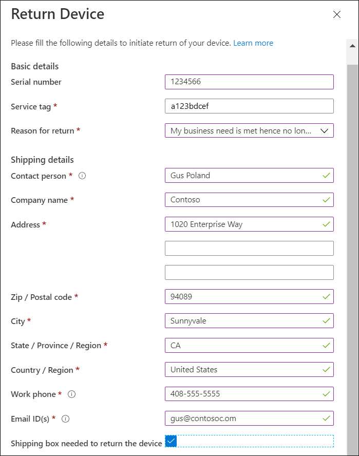This screenshot has height=456, width=359.
Task: Click the Company name field containing Contoso
Action: tap(249, 200)
